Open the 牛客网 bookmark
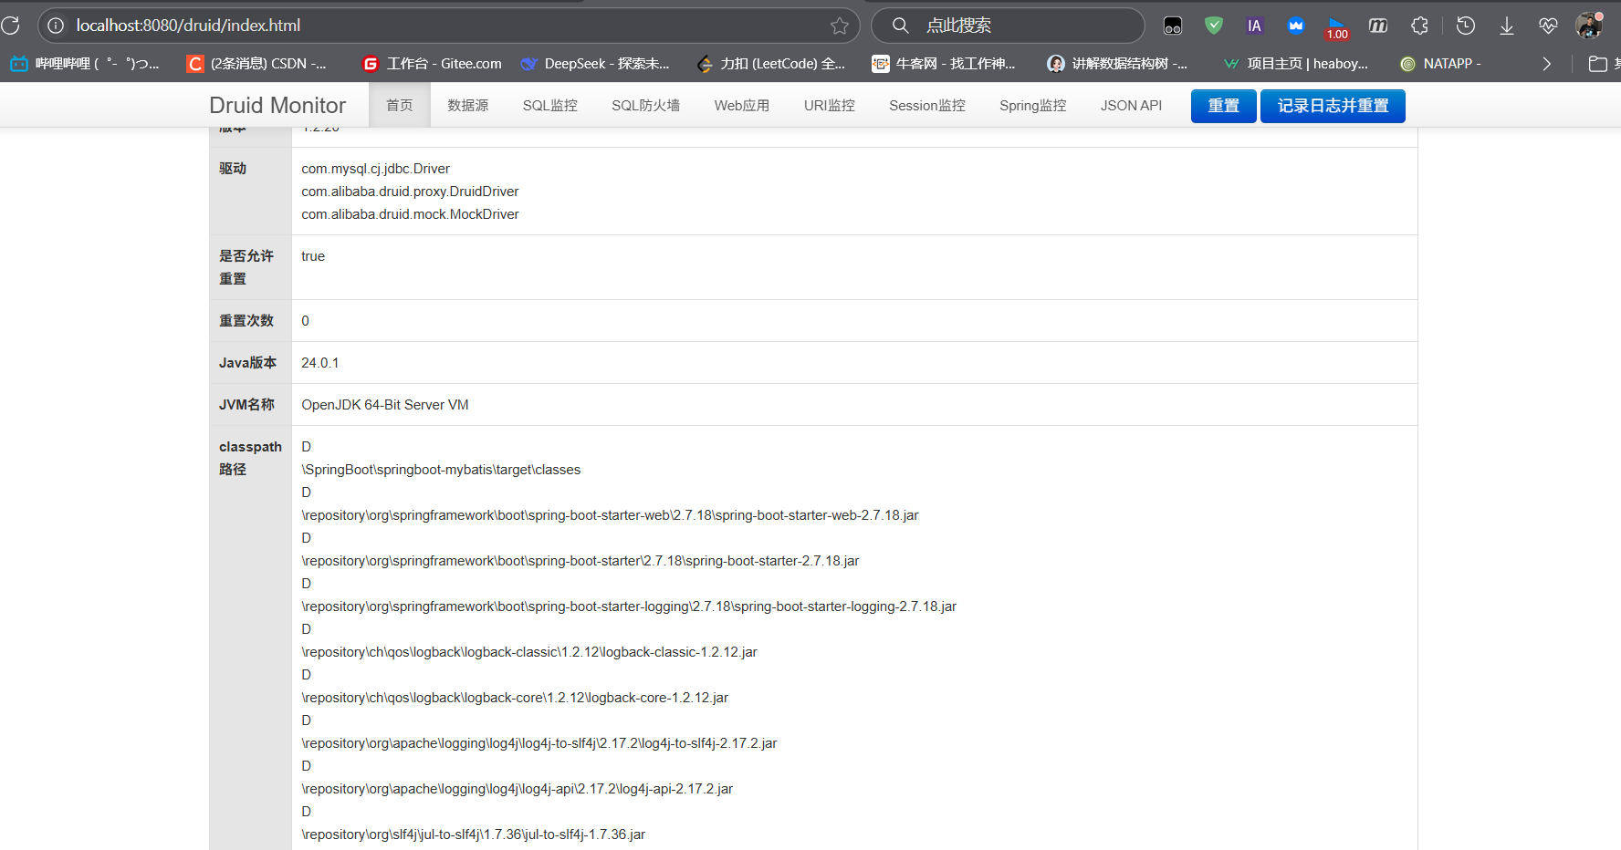The width and height of the screenshot is (1621, 850). (x=944, y=64)
